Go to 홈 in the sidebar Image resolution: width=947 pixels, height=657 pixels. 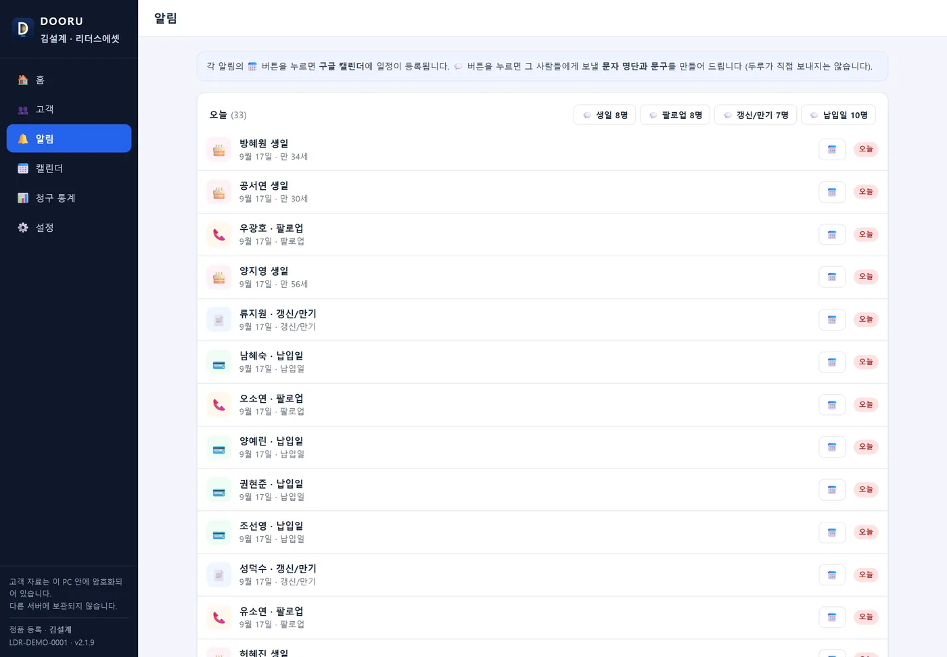point(69,80)
